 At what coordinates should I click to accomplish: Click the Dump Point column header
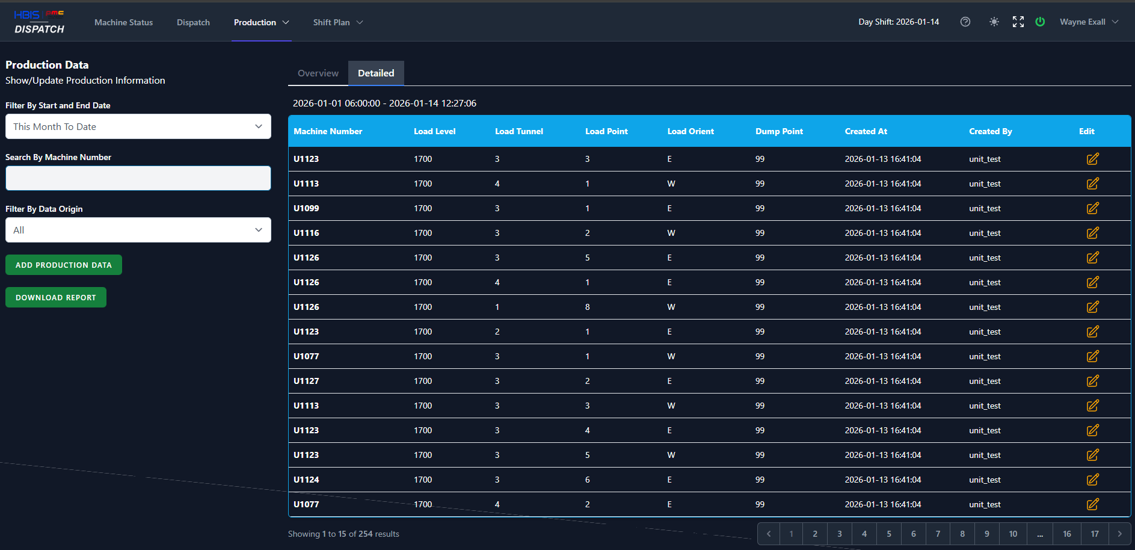pos(780,131)
